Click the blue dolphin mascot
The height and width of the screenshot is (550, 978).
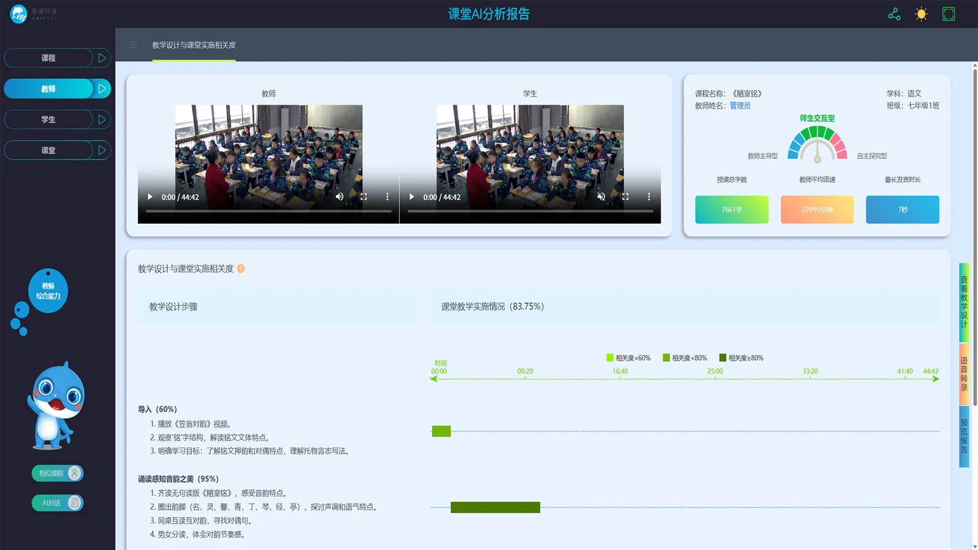click(56, 405)
